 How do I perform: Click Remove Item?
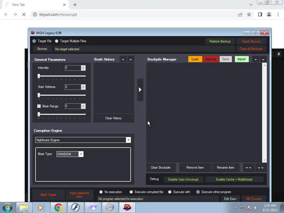click(x=195, y=168)
